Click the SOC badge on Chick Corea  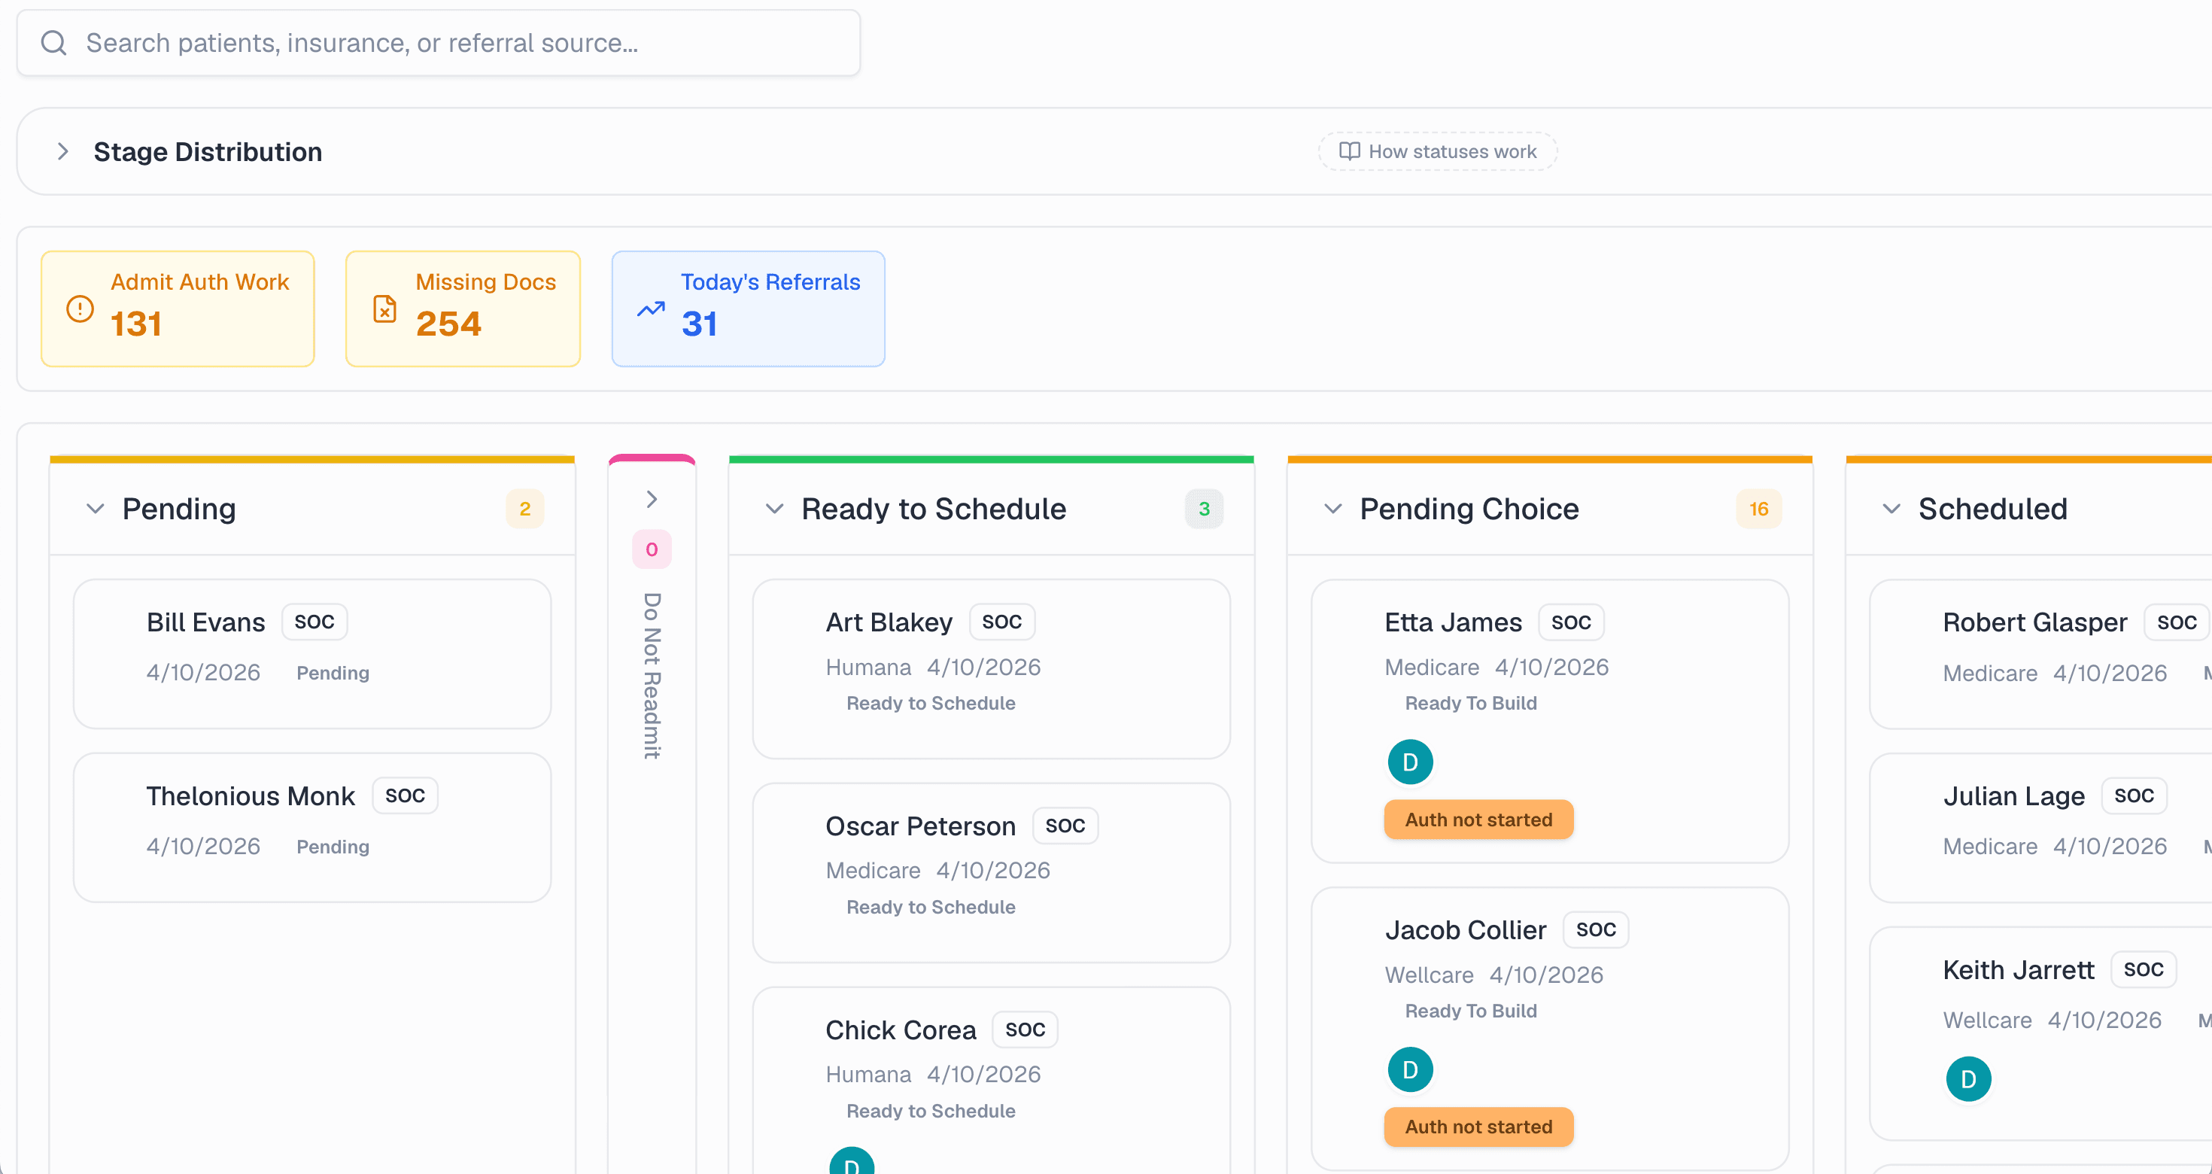tap(1025, 1029)
